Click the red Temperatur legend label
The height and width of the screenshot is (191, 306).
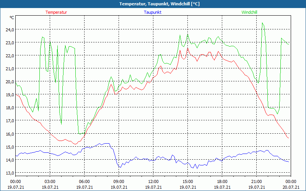pyautogui.click(x=56, y=12)
